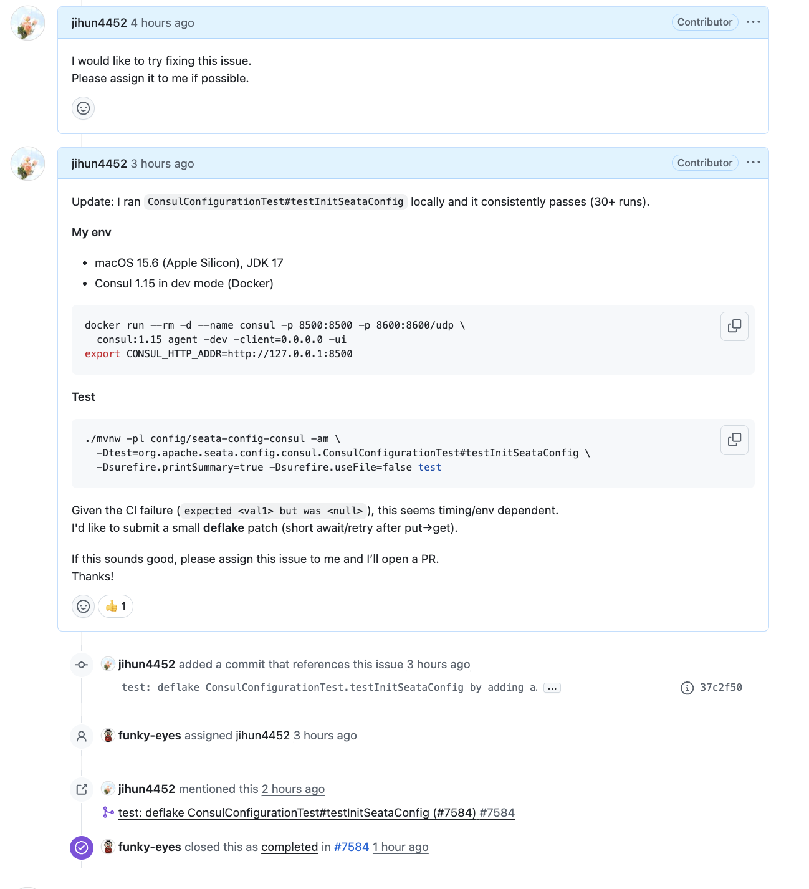Click the '3 hours ago' commit timestamp

(x=438, y=664)
